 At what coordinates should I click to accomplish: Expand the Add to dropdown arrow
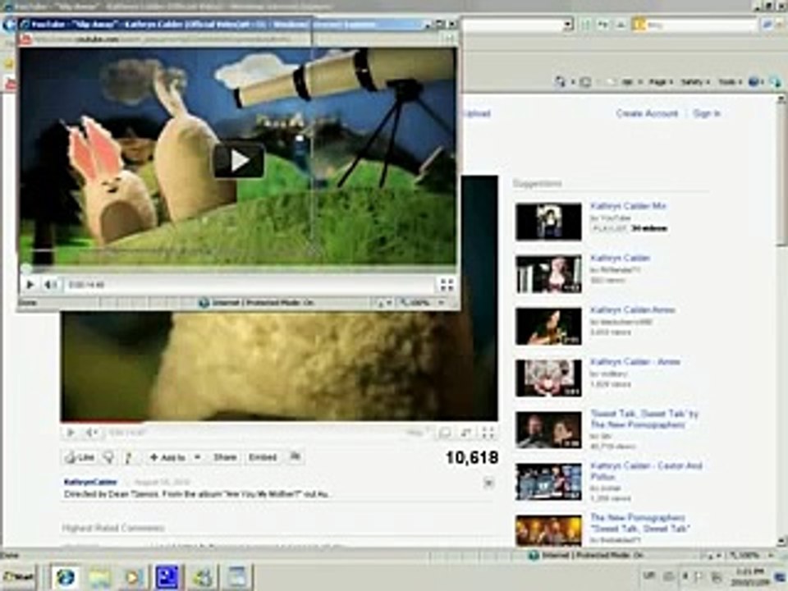coord(198,457)
